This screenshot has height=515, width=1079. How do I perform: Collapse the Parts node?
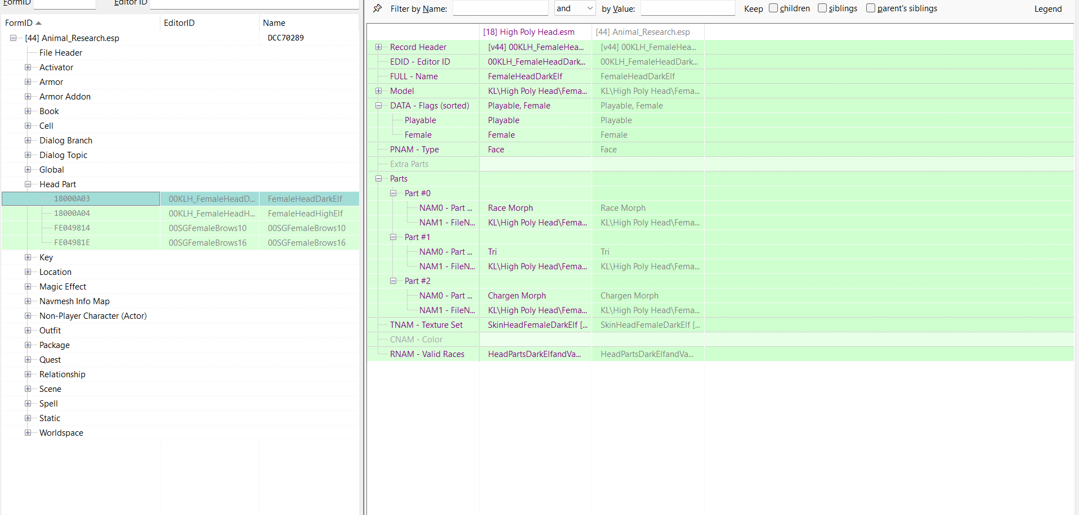coord(379,179)
